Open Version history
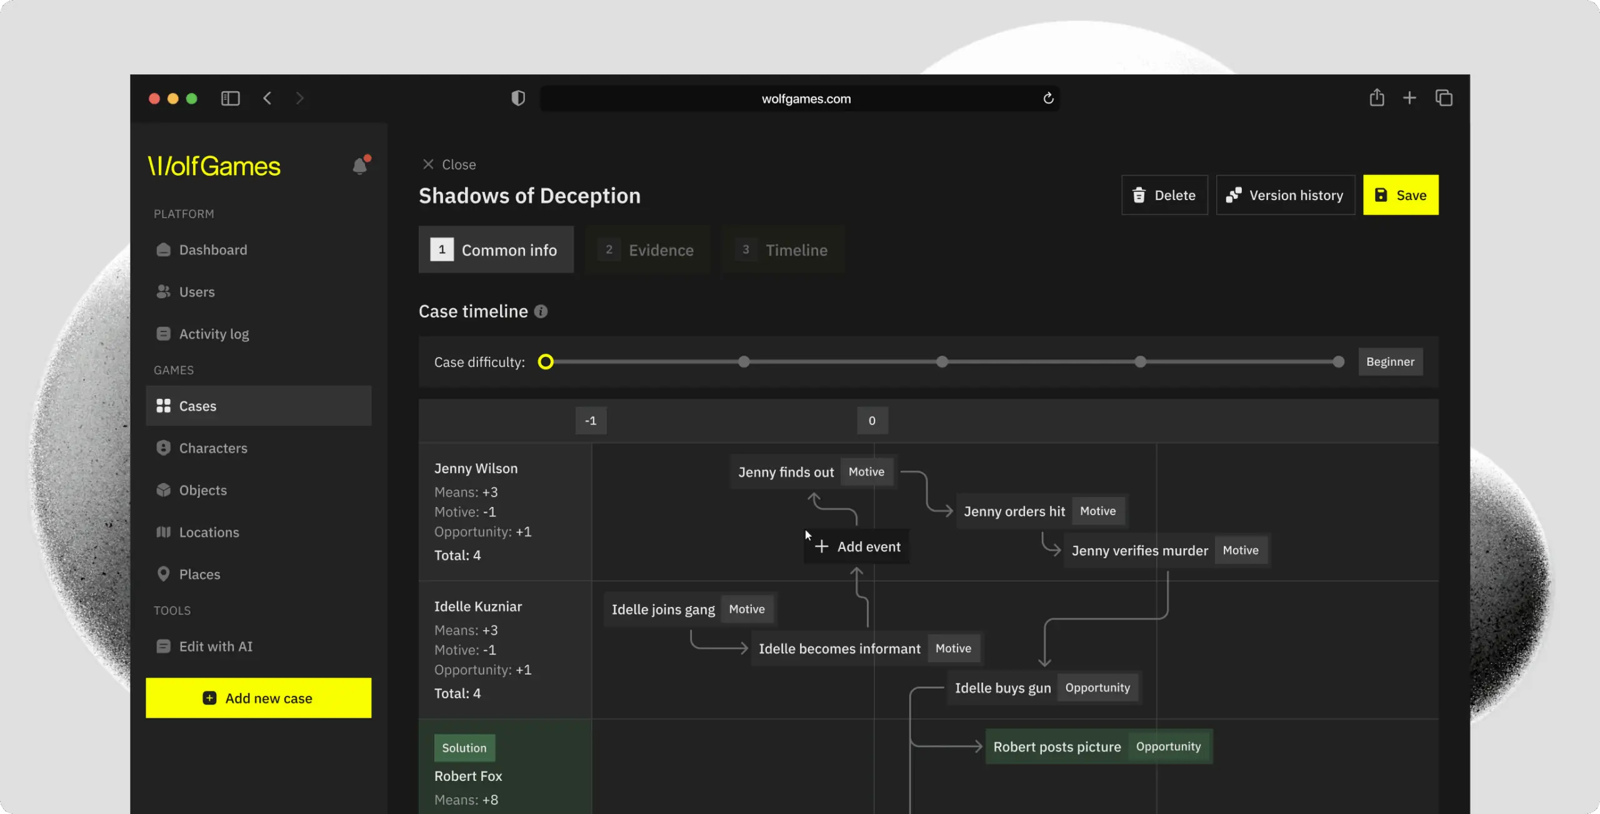 (x=1285, y=195)
